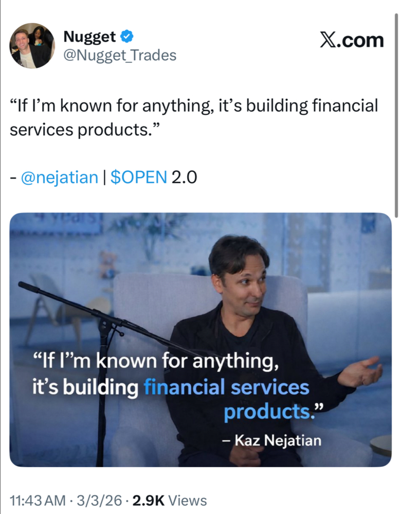Click the man's outstretched hand in image

[x=360, y=371]
